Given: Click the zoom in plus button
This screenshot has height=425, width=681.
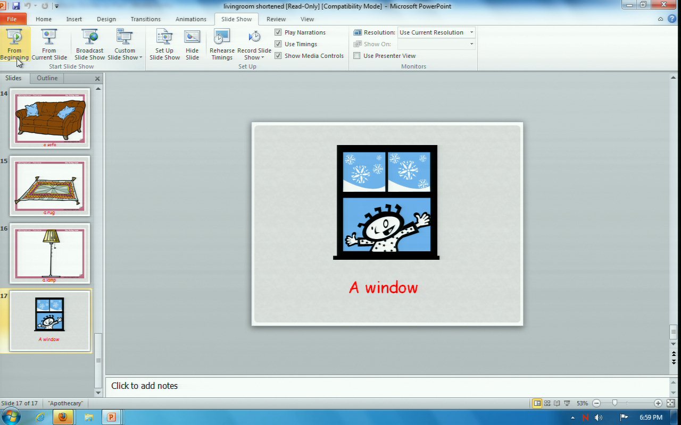Looking at the screenshot, I should pos(658,403).
